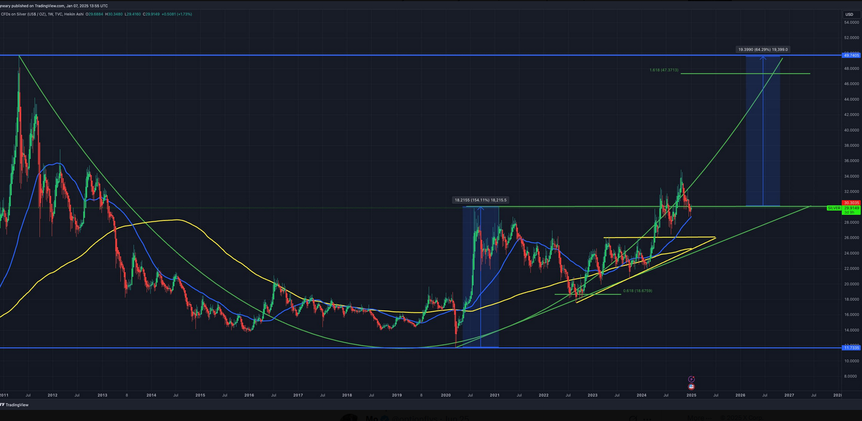
Task: Click the 2027 label on time axis
Action: tap(789, 396)
